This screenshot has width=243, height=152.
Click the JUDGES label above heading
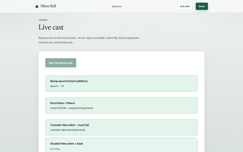click(x=43, y=20)
